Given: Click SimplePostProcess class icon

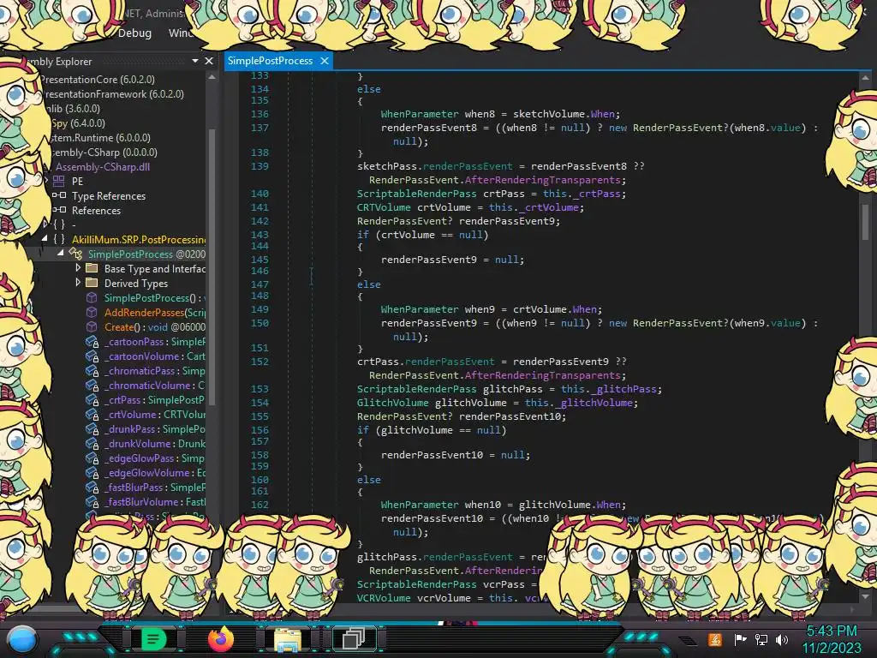Looking at the screenshot, I should (75, 254).
